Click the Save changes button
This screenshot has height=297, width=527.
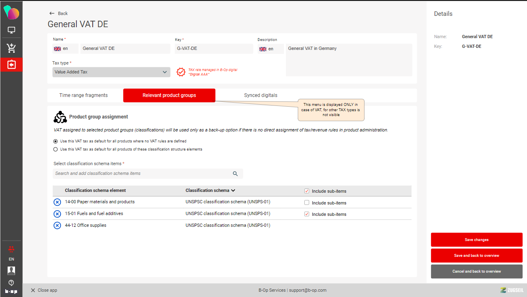pyautogui.click(x=477, y=240)
